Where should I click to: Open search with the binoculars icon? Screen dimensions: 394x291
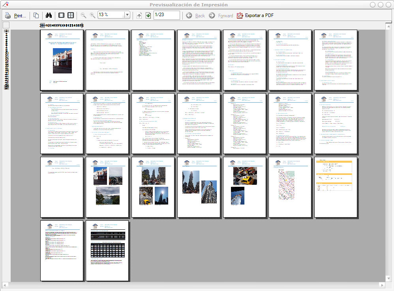pos(49,15)
